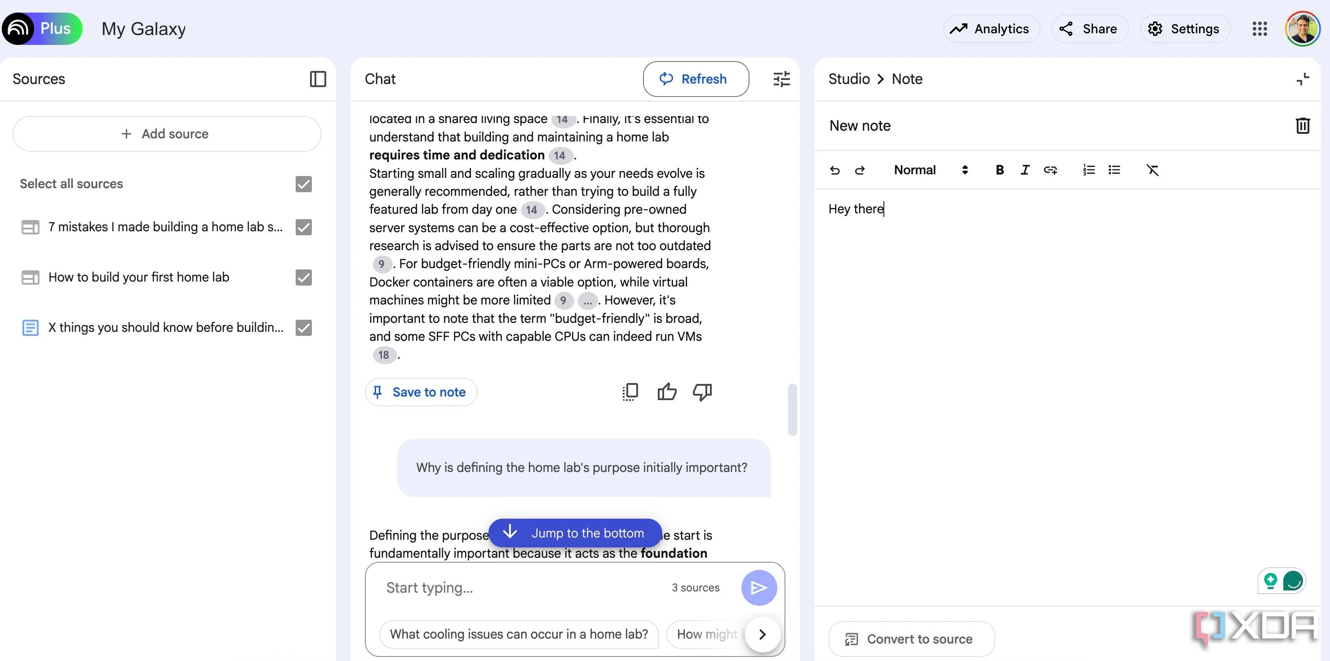Viewport: 1330px width, 661px height.
Task: Copy the chat response
Action: [630, 392]
